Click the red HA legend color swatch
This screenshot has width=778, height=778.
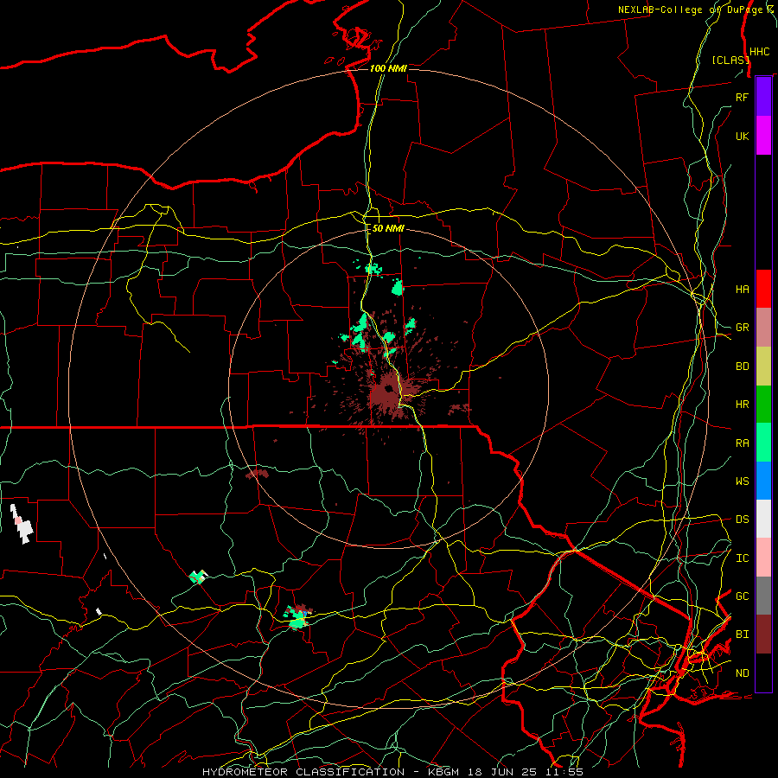click(763, 289)
